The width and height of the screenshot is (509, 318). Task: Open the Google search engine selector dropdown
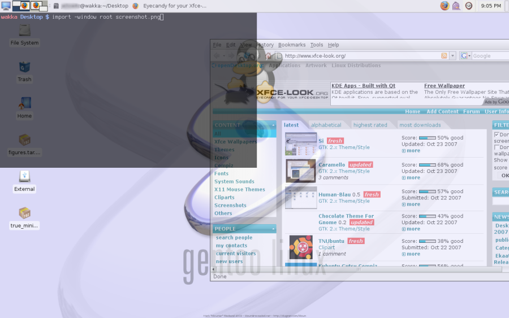(465, 56)
